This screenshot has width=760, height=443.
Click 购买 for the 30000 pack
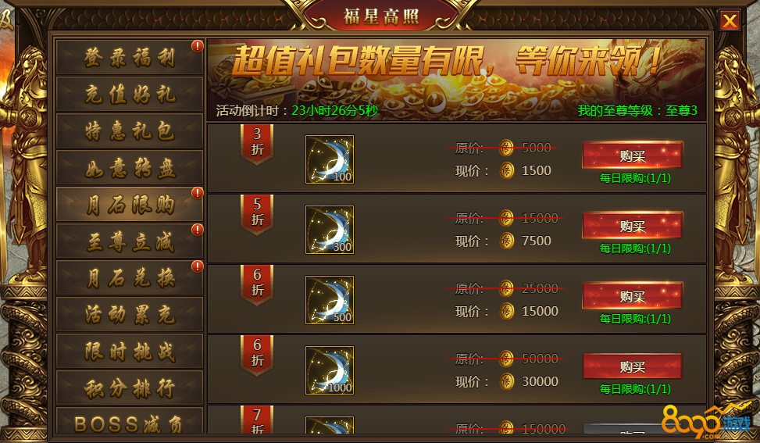point(633,366)
